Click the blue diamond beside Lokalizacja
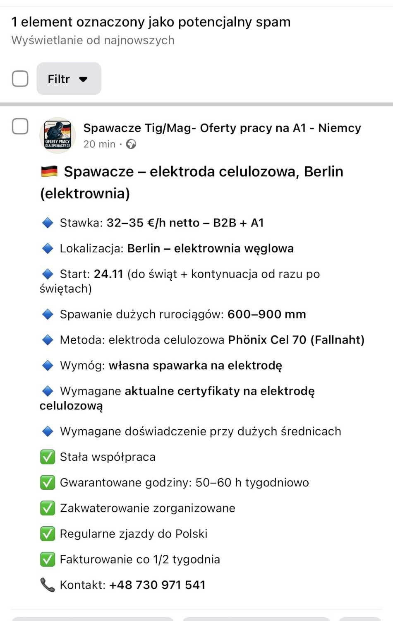 pos(48,248)
